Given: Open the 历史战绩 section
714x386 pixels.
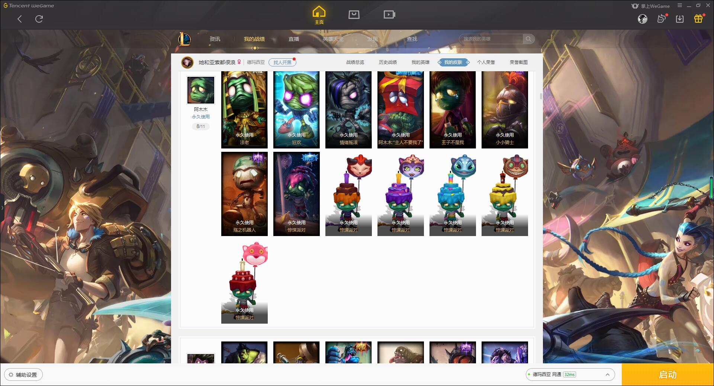Looking at the screenshot, I should click(388, 62).
